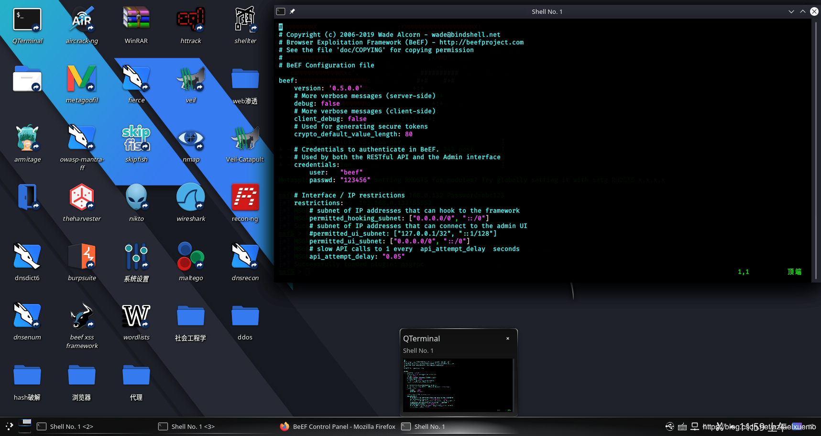Click the api_attempt_delay "0.05" line
Viewport: 821px width, 436px height.
click(x=357, y=256)
